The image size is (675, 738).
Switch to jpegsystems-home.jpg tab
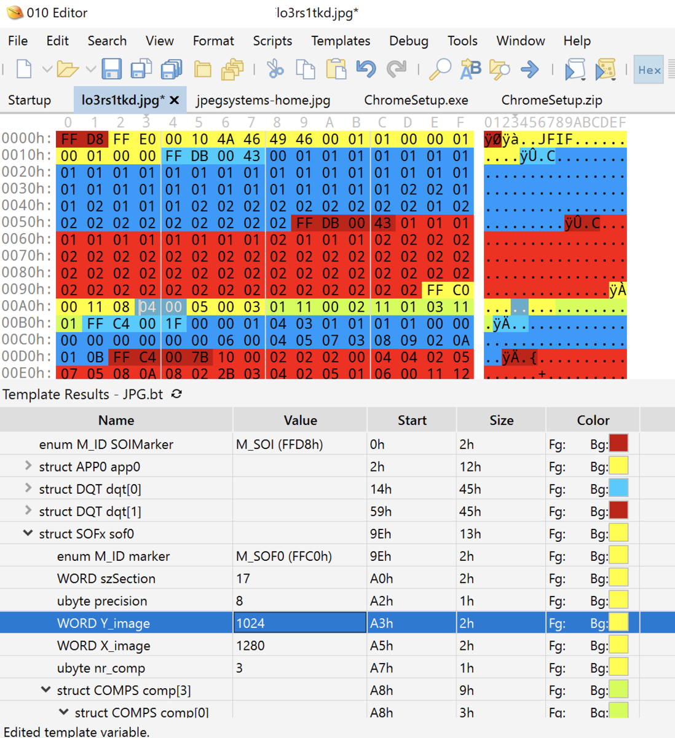[263, 100]
